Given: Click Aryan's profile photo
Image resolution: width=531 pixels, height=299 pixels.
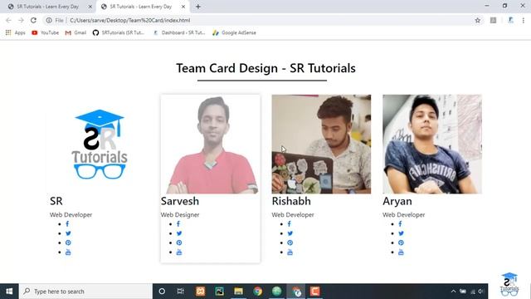Looking at the screenshot, I should 432,144.
